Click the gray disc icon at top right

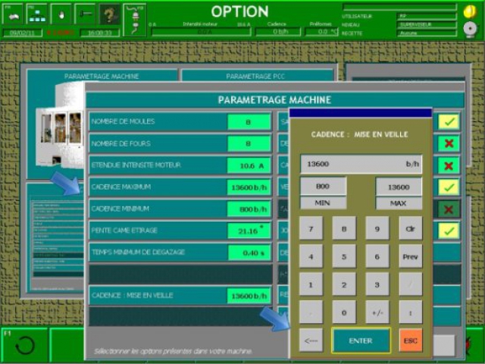(470, 29)
